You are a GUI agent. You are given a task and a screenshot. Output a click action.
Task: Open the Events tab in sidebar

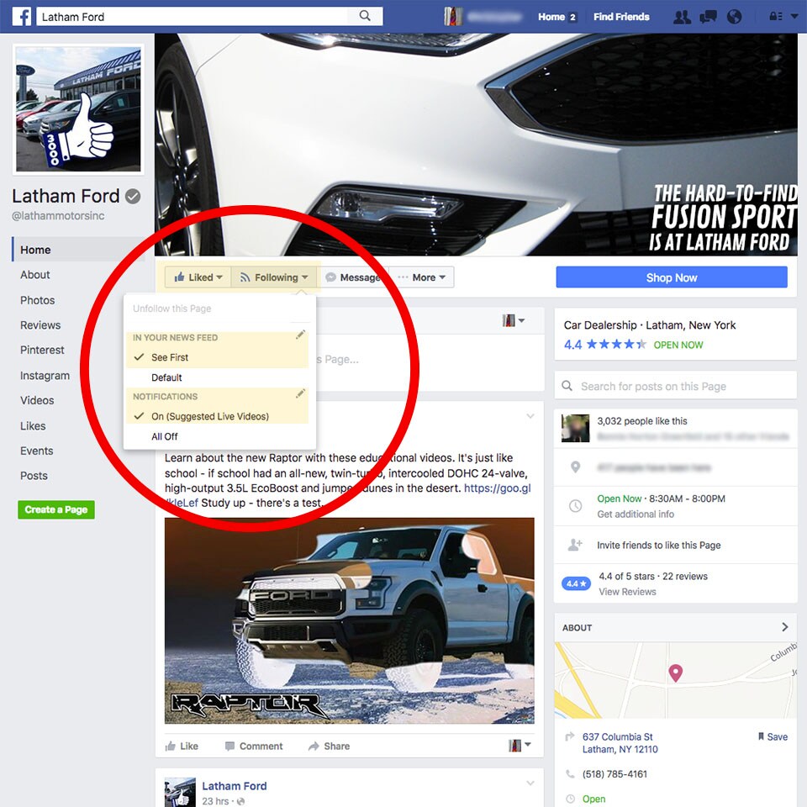tap(36, 451)
